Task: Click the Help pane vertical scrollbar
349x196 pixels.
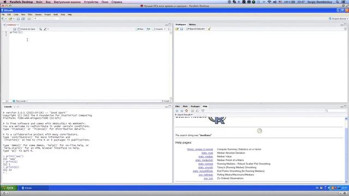Action: click(x=346, y=150)
